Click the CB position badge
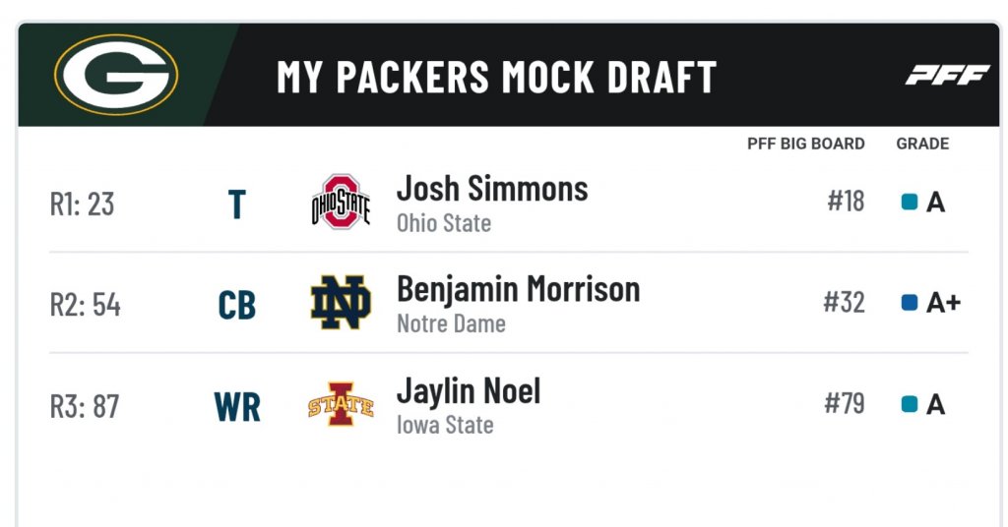The width and height of the screenshot is (1008, 527). tap(236, 306)
